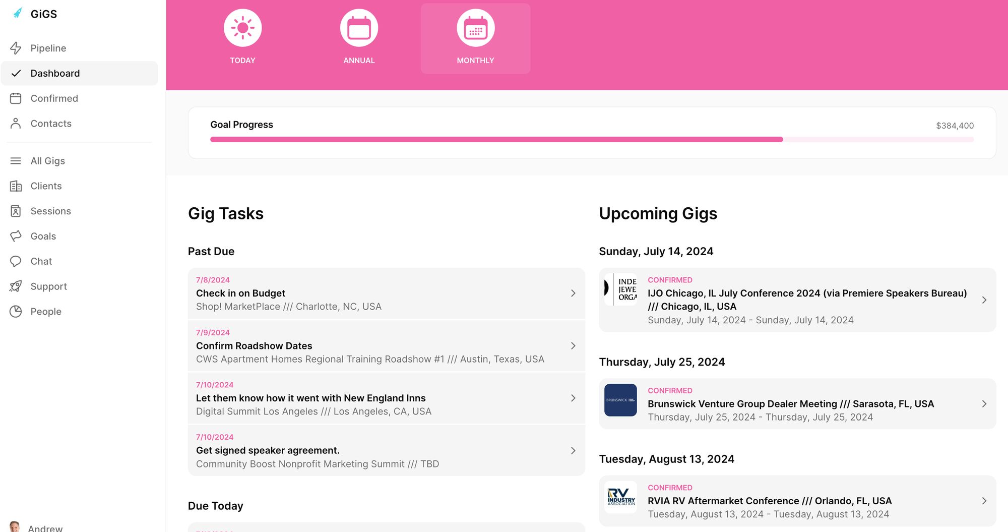Click the People pie chart icon

pyautogui.click(x=16, y=312)
